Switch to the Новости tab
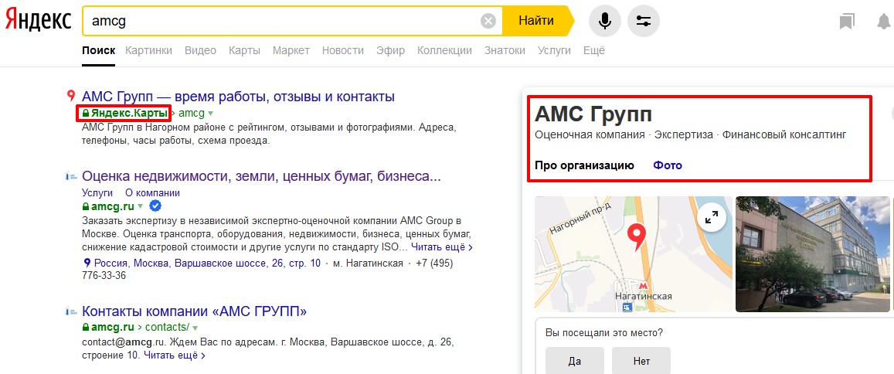Screen dimensions: 894x374 coord(342,50)
